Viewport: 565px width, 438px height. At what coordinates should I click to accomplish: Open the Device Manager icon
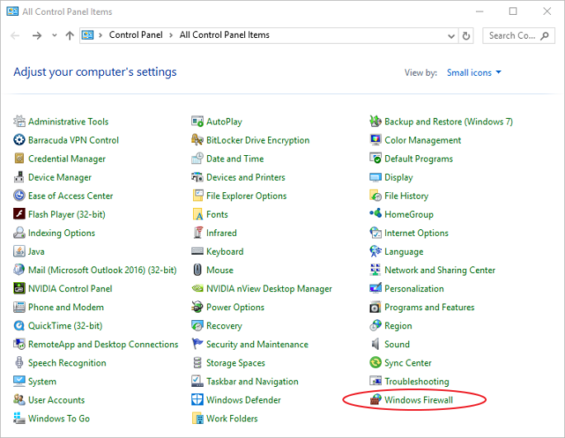(20, 177)
